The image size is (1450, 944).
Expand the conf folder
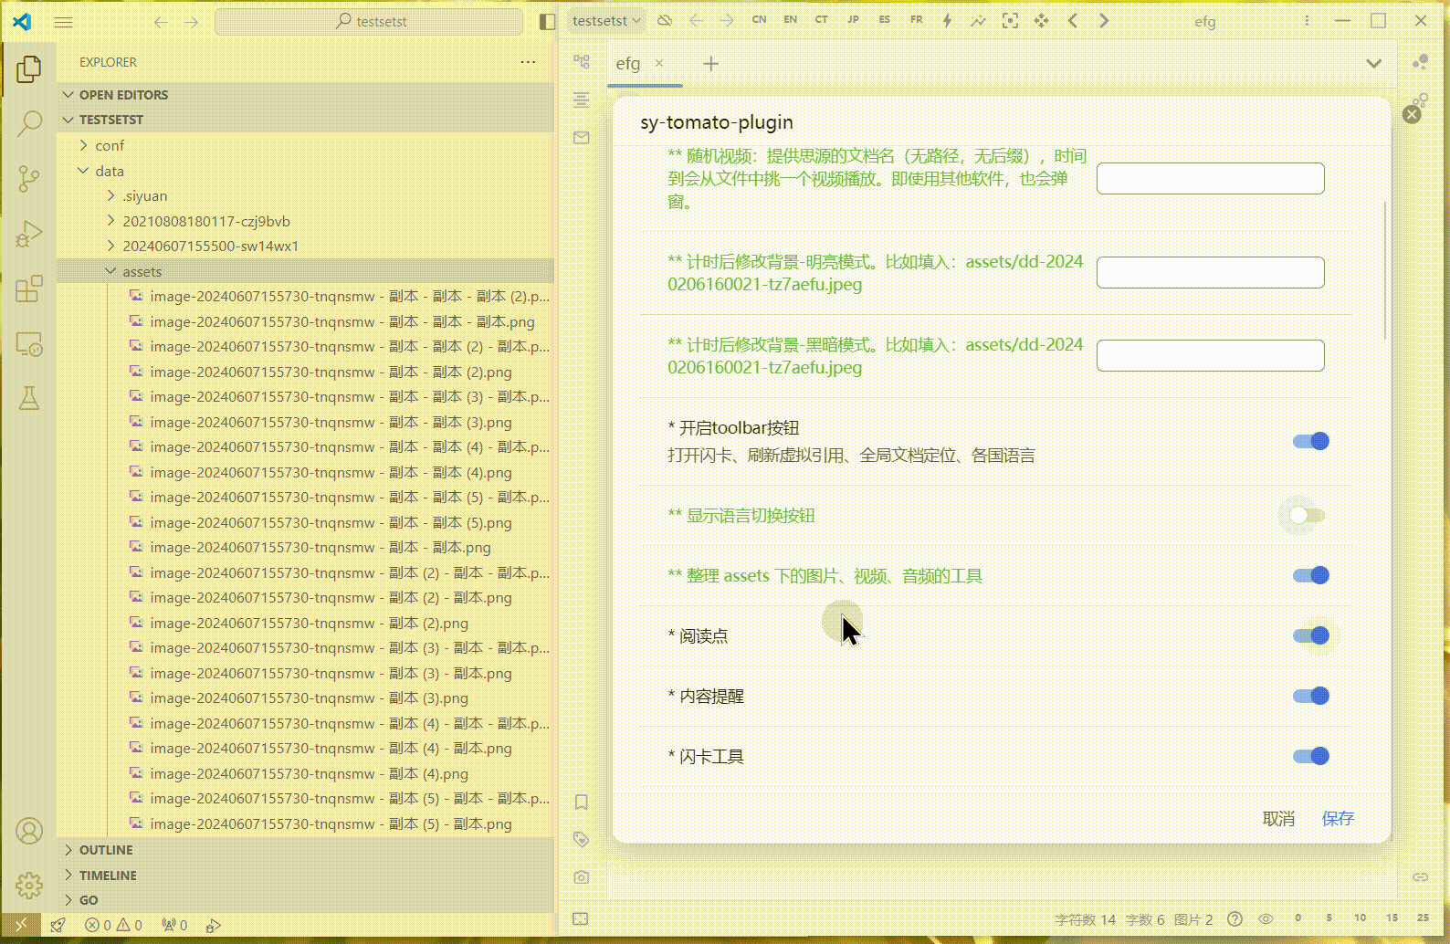click(306, 145)
